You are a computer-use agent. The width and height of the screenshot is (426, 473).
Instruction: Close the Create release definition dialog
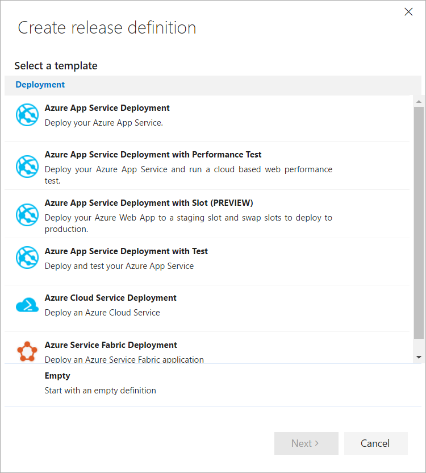[408, 12]
